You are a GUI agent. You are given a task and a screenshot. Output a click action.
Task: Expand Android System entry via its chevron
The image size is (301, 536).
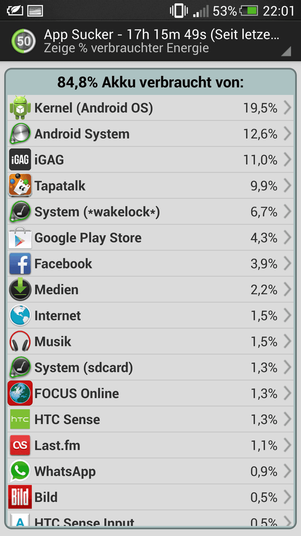[287, 134]
